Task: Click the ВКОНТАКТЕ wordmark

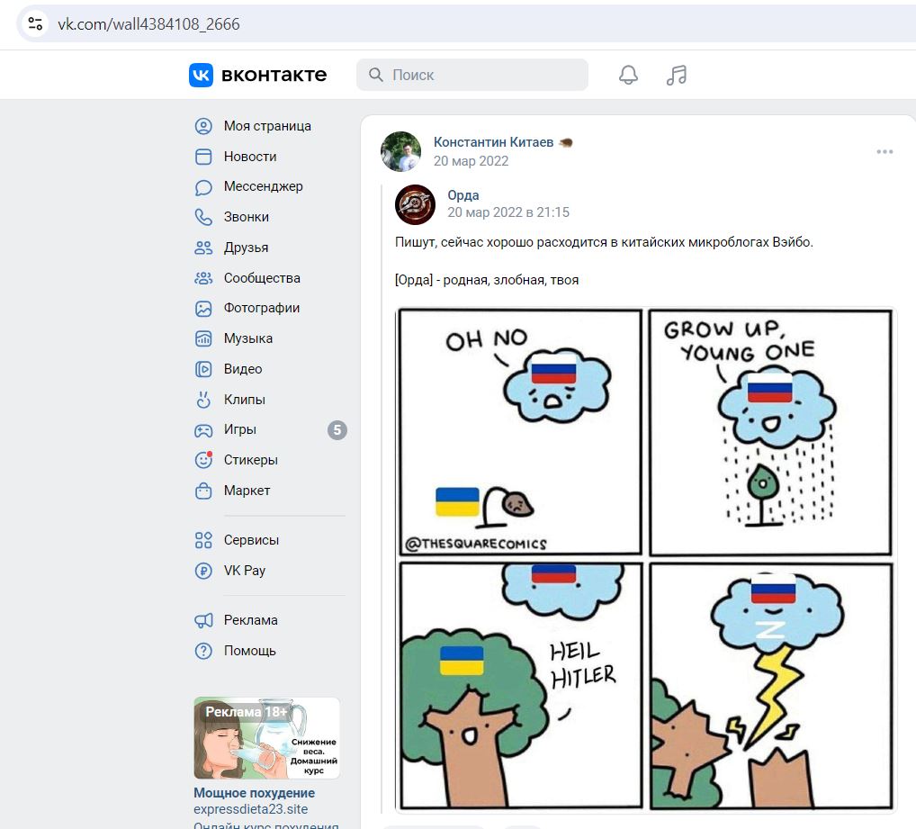Action: coord(274,75)
